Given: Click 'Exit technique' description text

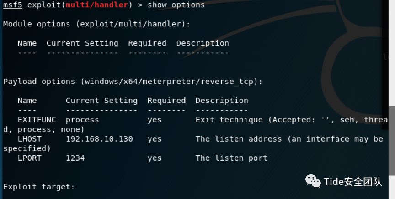Looking at the screenshot, I should [x=229, y=120].
